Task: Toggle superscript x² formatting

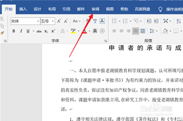Action: click(x=53, y=31)
